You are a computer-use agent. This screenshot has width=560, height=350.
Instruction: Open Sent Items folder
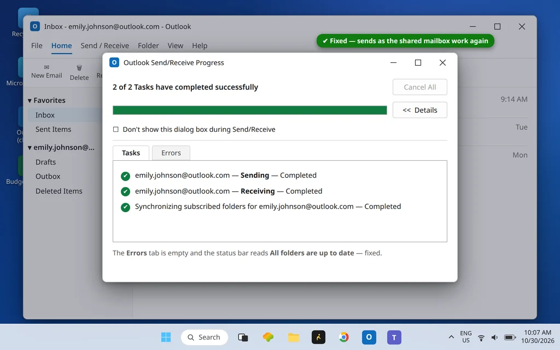click(x=53, y=129)
